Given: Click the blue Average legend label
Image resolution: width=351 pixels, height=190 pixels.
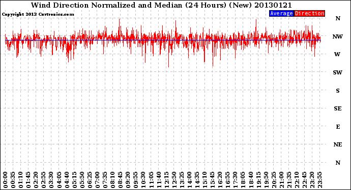Looking at the screenshot, I should (x=281, y=13).
